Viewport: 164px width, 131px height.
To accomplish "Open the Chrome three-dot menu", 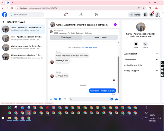I will (x=161, y=8).
